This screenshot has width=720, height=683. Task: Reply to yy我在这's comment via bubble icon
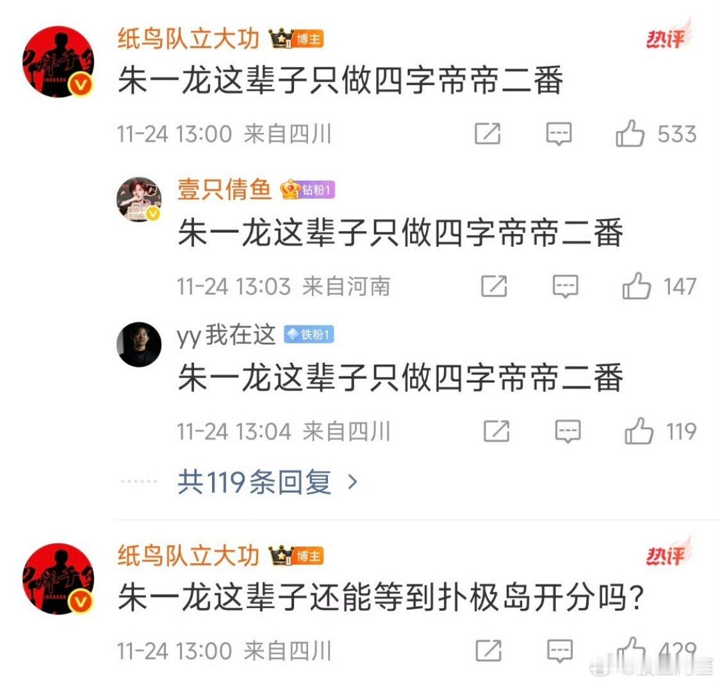click(x=568, y=431)
